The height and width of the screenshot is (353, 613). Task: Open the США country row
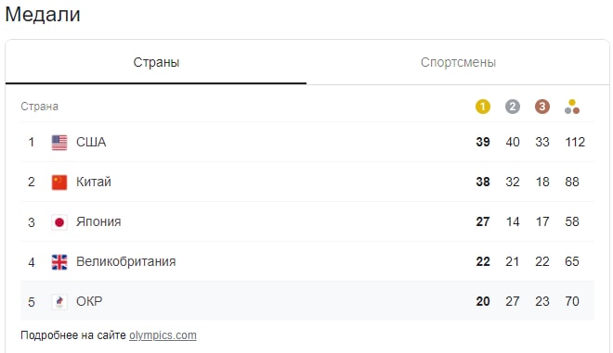point(307,142)
